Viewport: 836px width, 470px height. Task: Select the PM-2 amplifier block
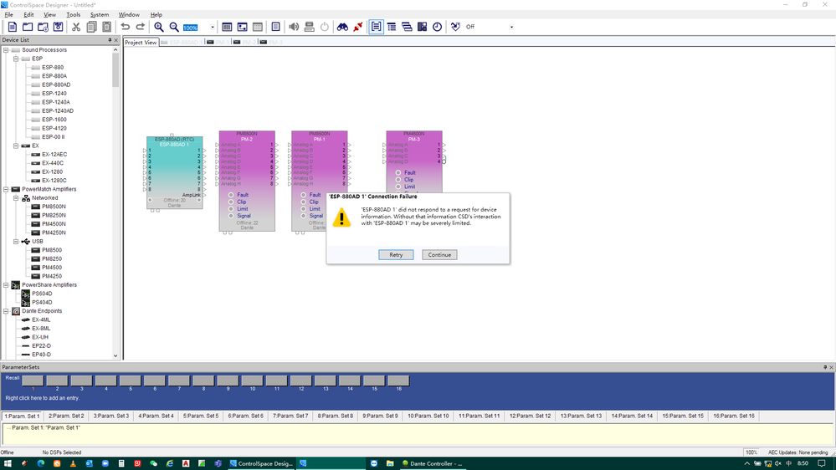click(247, 181)
